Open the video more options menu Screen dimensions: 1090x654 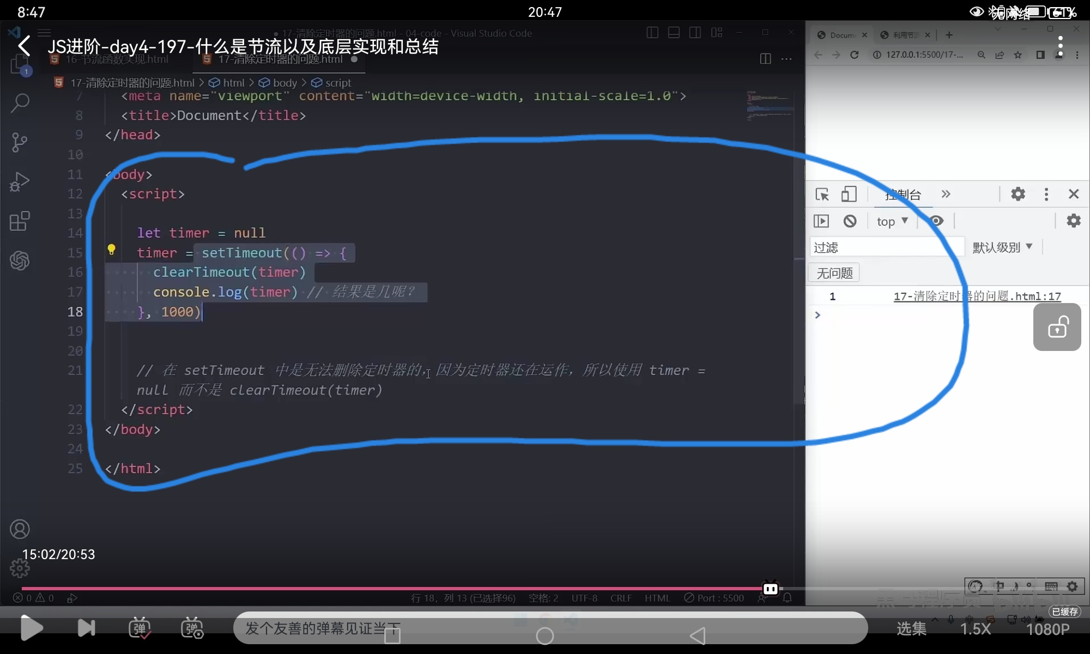(x=1060, y=46)
